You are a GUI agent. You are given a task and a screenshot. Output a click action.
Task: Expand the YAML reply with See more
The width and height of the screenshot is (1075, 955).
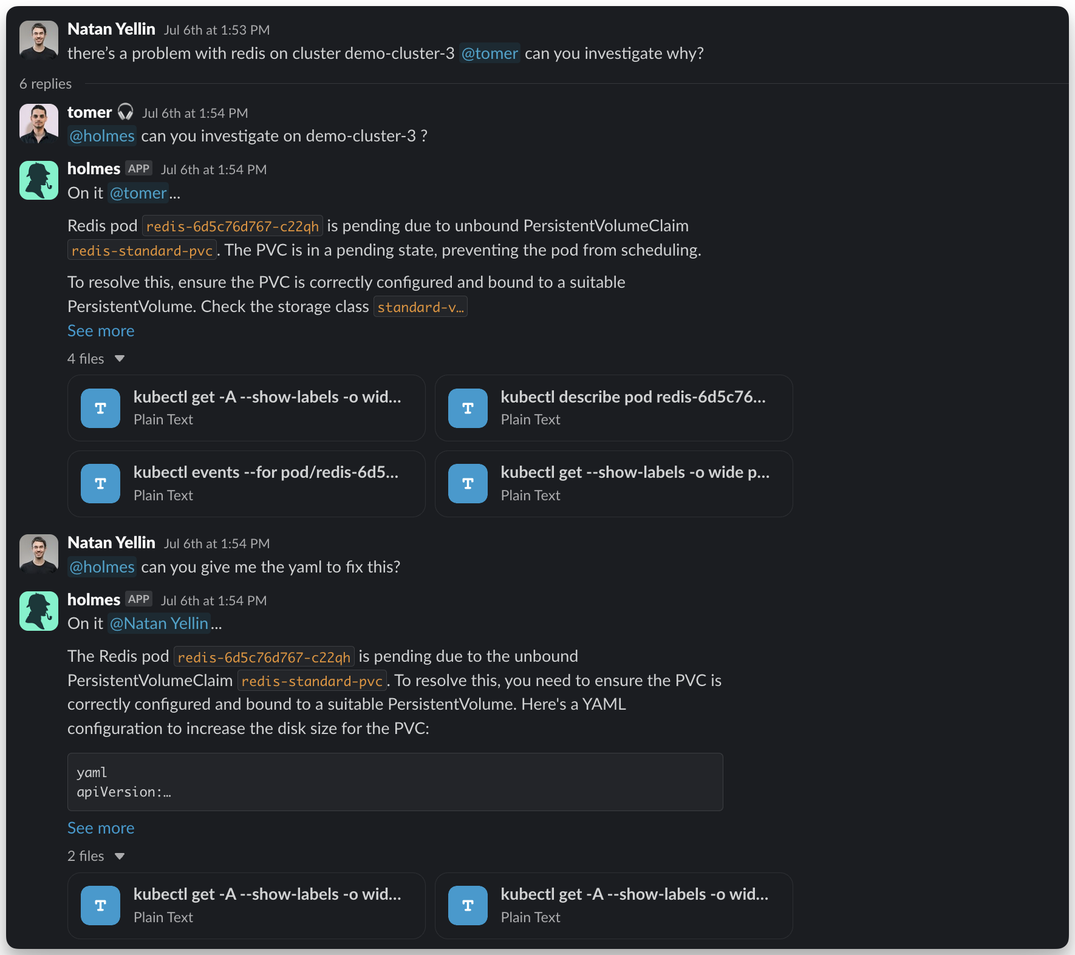[x=101, y=828]
